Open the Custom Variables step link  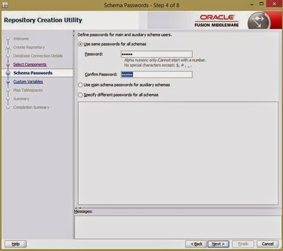(x=28, y=82)
